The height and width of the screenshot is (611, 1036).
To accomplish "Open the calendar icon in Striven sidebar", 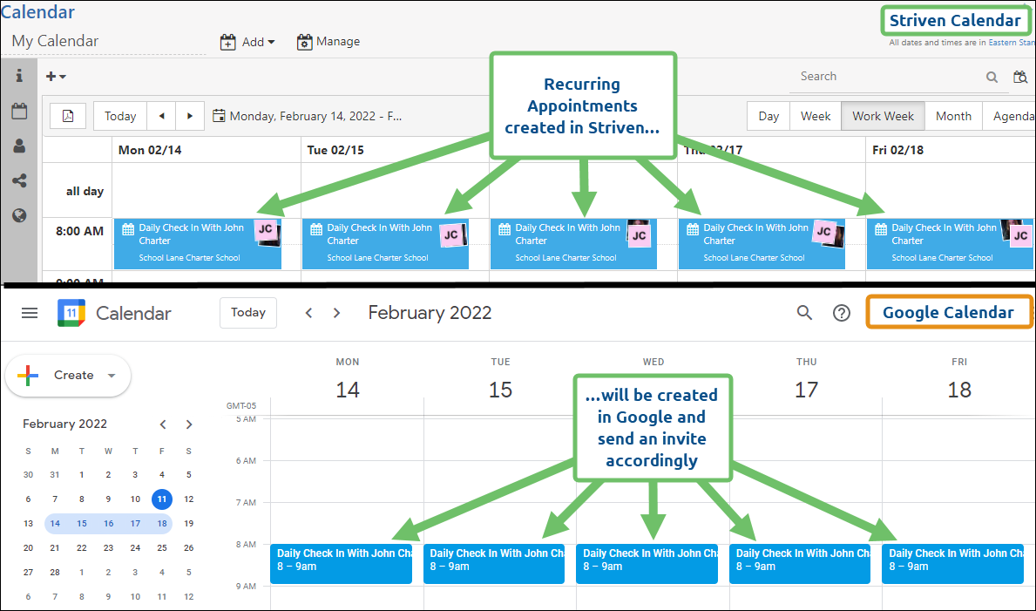I will pos(19,111).
